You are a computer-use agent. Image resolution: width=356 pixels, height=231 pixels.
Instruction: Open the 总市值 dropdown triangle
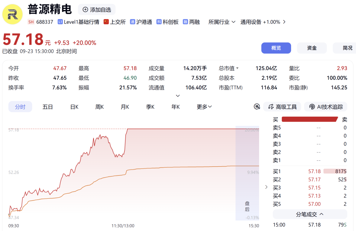pos(237,68)
